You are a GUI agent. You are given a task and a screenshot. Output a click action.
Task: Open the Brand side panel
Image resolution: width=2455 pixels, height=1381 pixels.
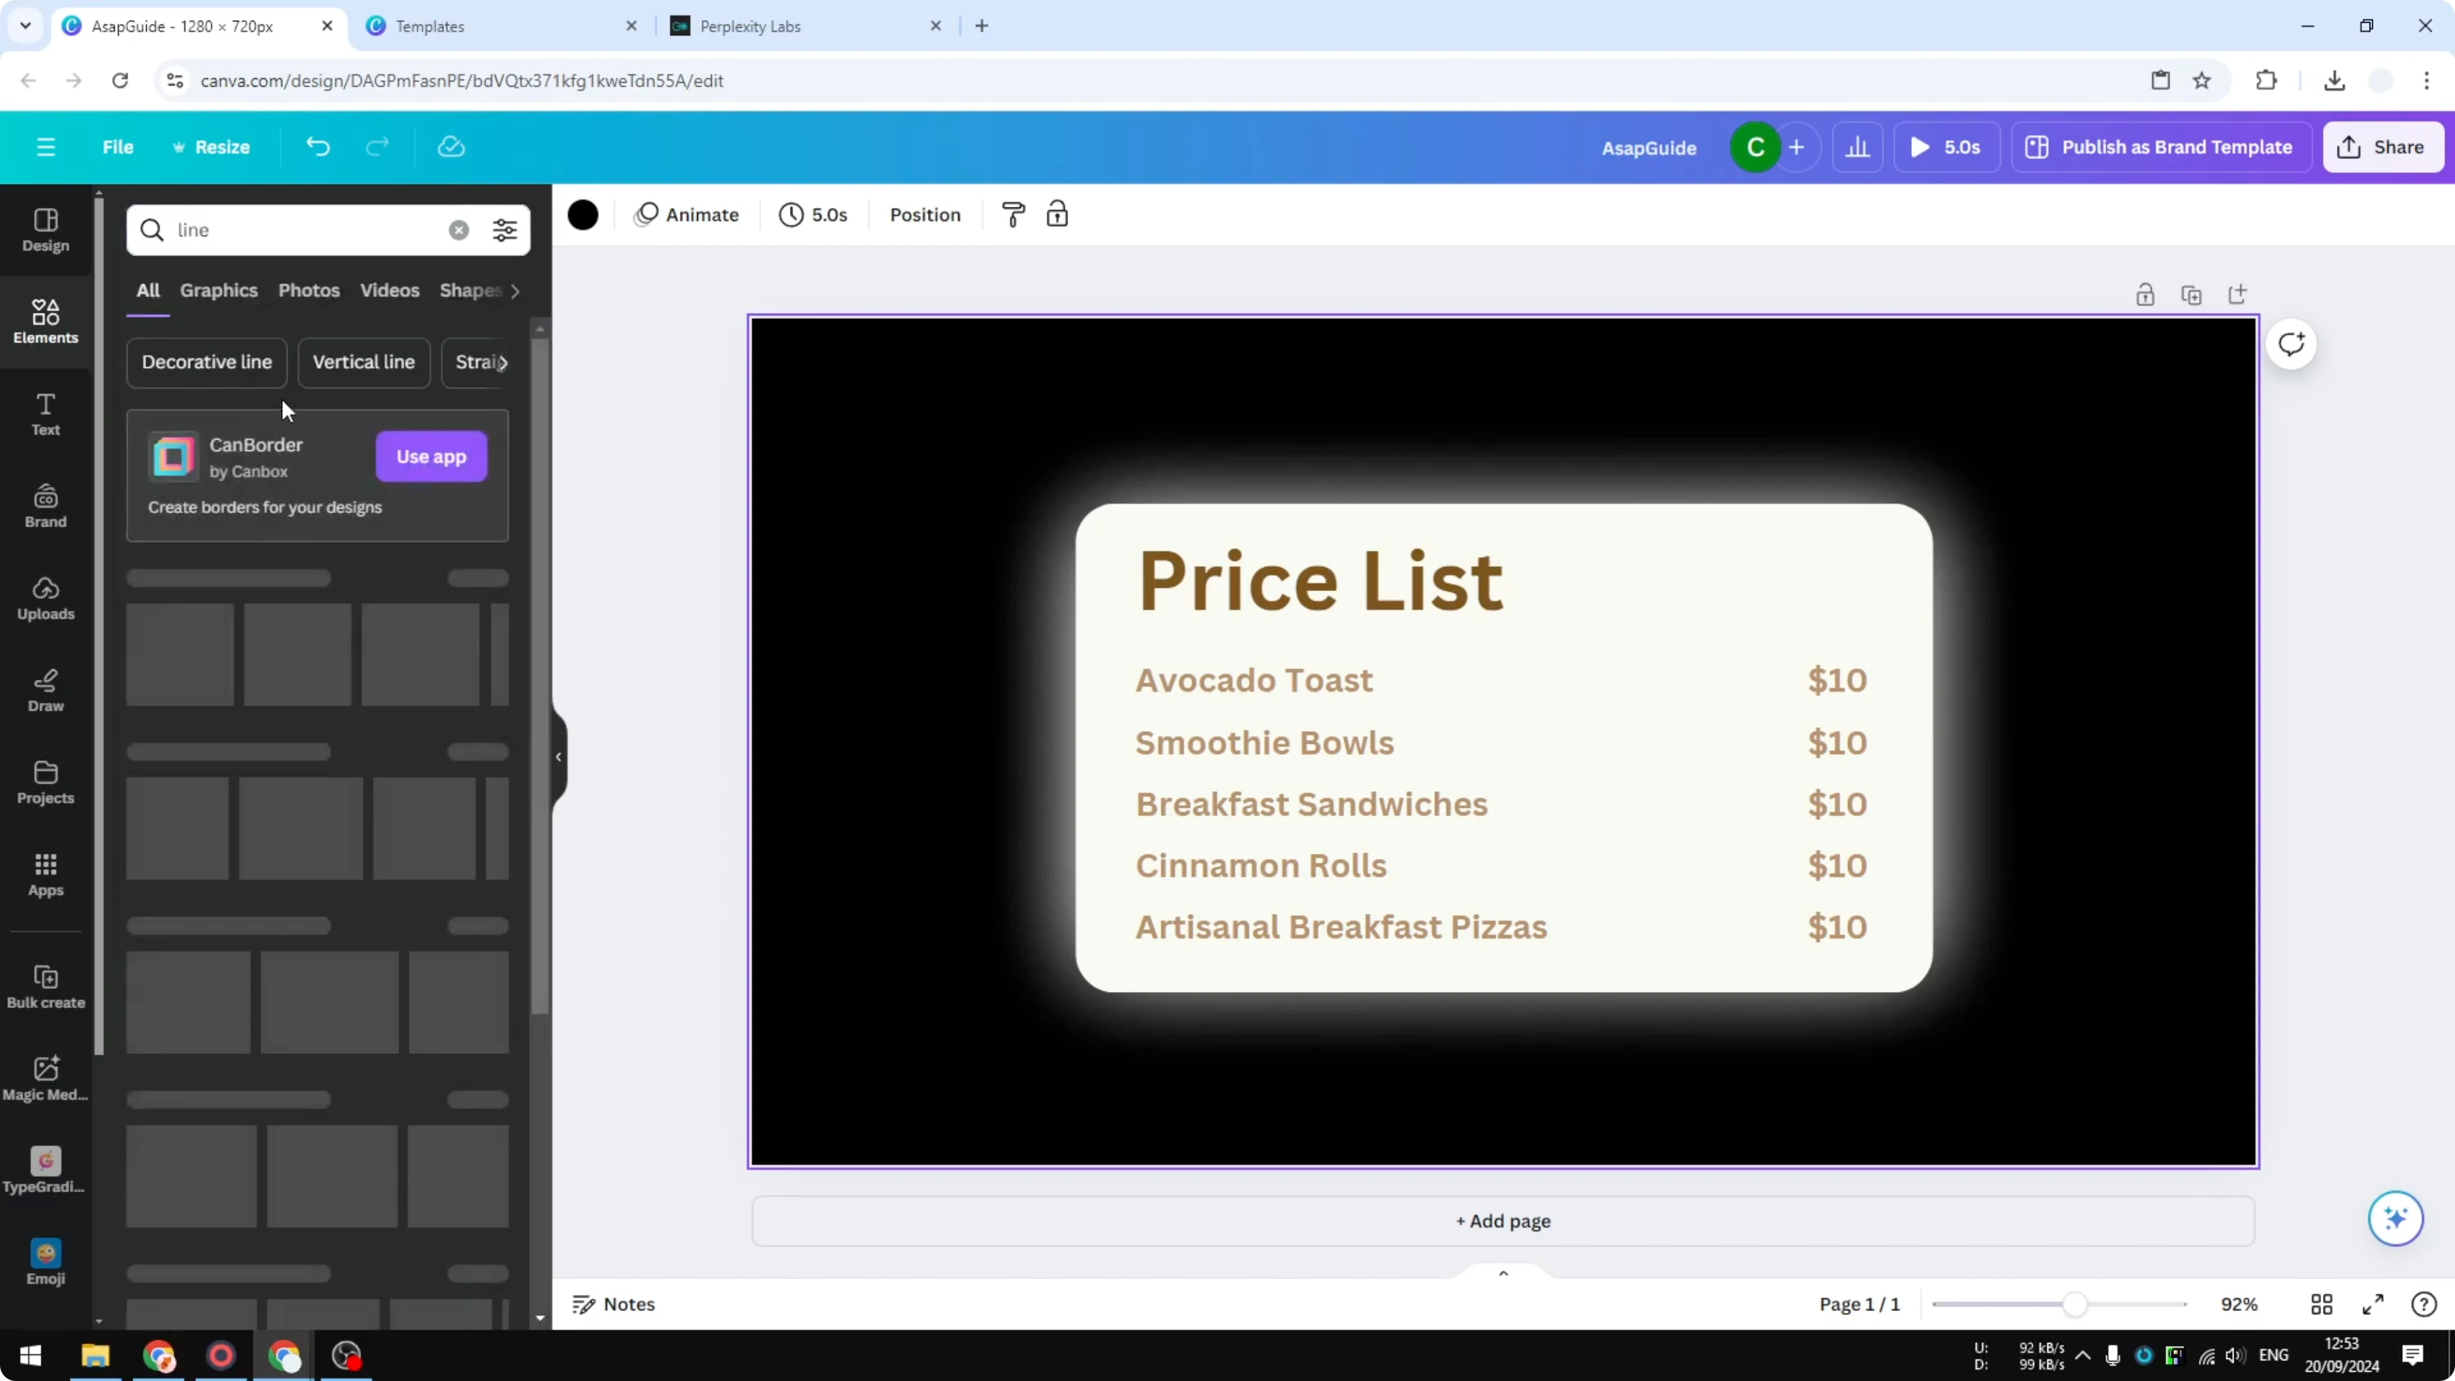pyautogui.click(x=46, y=506)
